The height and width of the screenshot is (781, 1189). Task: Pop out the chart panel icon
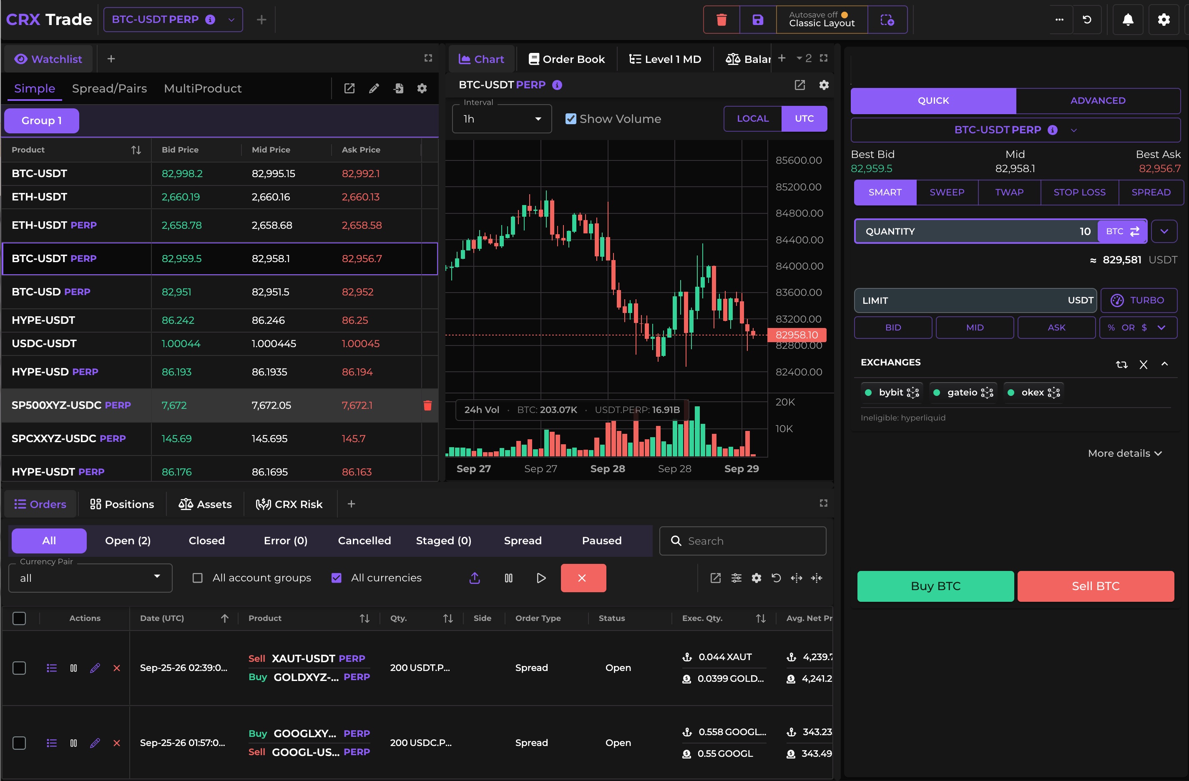(799, 85)
